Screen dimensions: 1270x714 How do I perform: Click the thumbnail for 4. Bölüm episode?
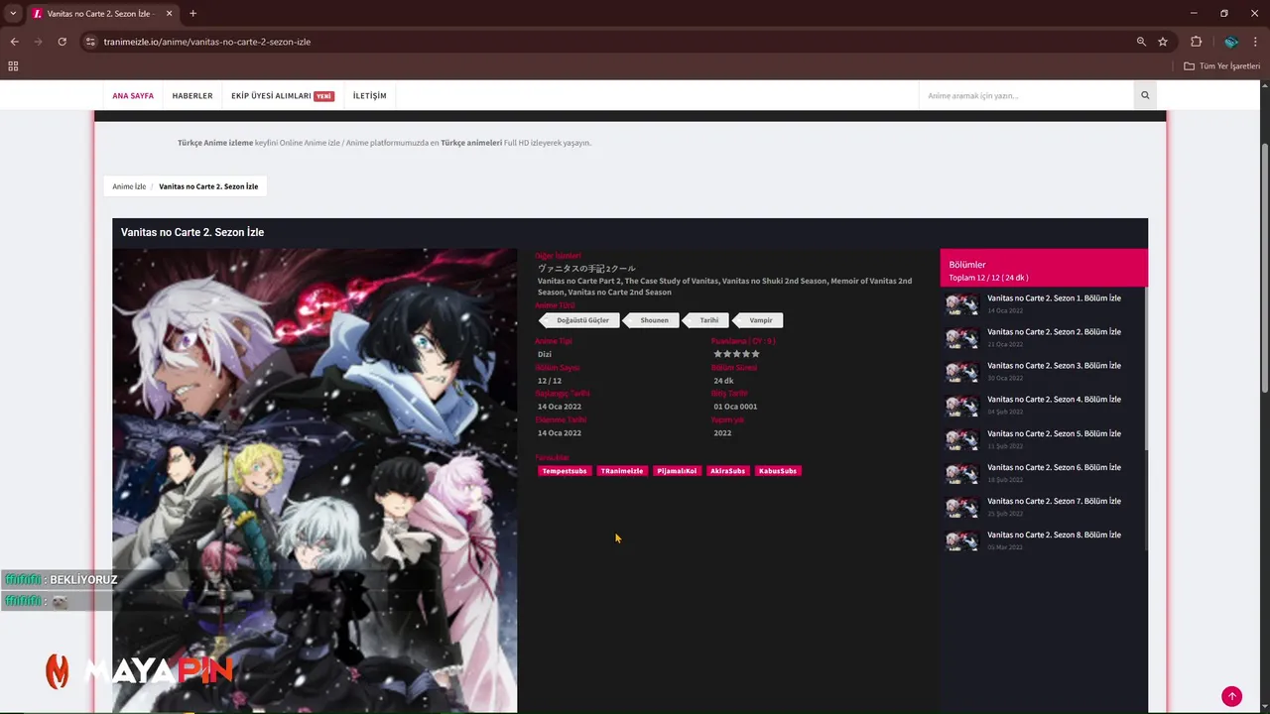961,406
